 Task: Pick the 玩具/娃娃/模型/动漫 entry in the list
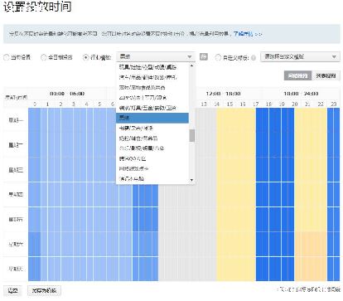(152, 67)
